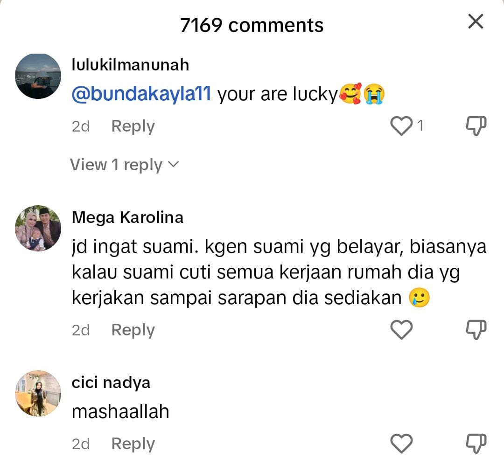Open the cici nadya username

(x=111, y=383)
